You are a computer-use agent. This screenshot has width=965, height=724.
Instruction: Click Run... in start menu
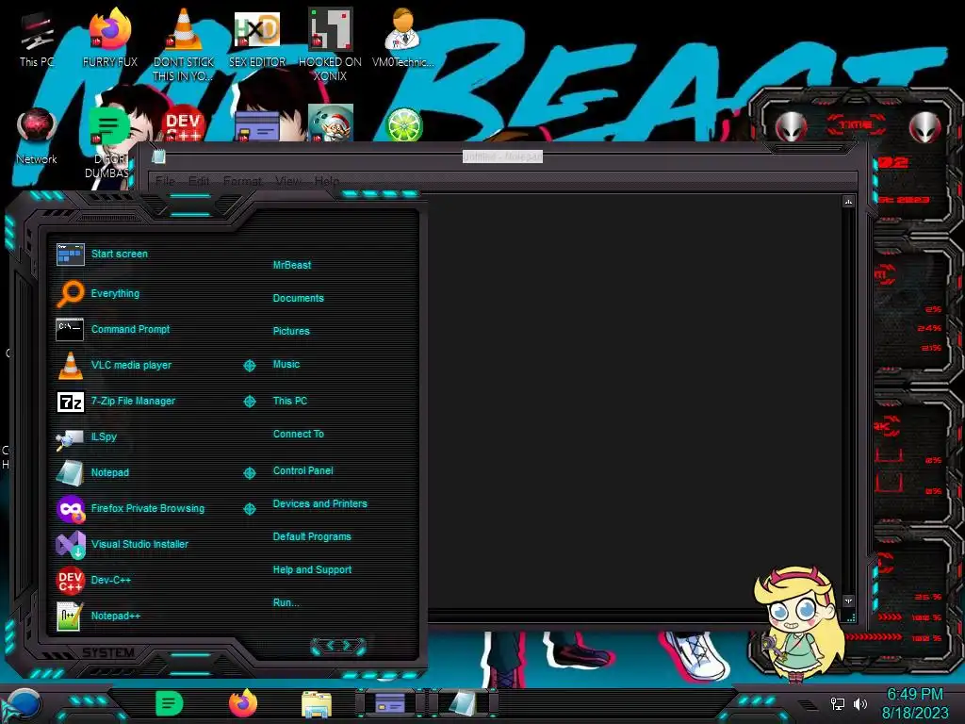tap(286, 602)
